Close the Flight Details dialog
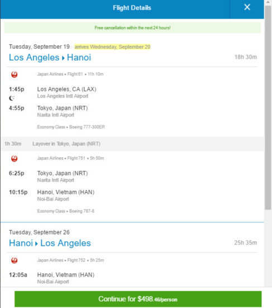Viewport: 272px width, 308px height. pos(247,7)
